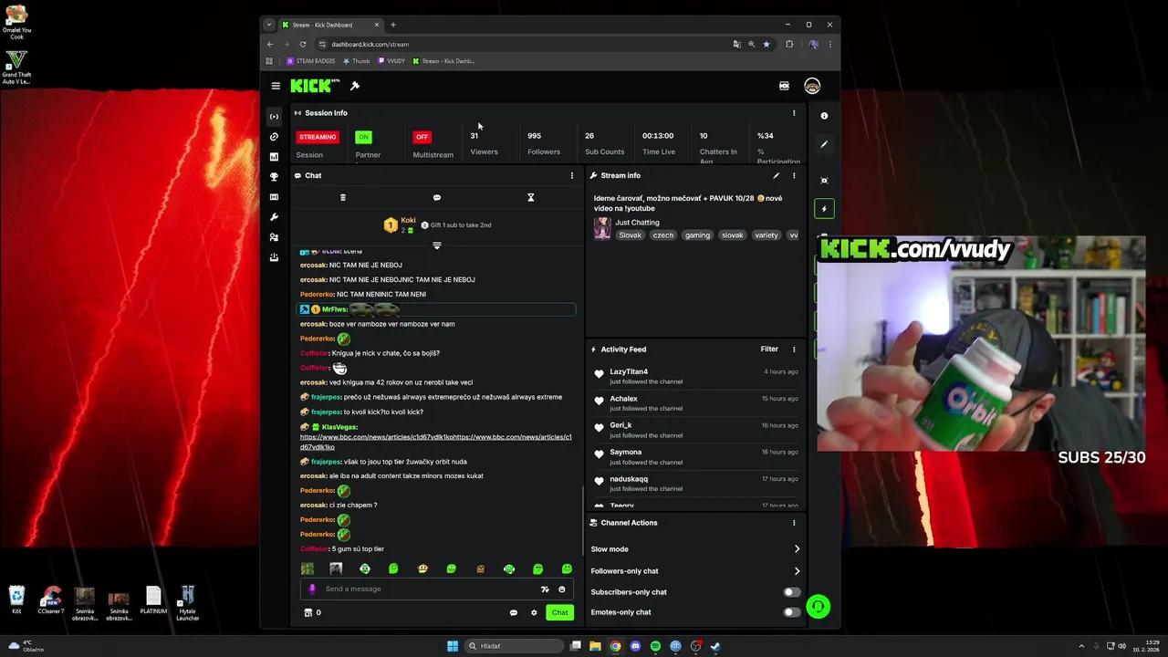Open the STEAM BADGES bookmark
This screenshot has height=657, width=1168.
point(311,61)
